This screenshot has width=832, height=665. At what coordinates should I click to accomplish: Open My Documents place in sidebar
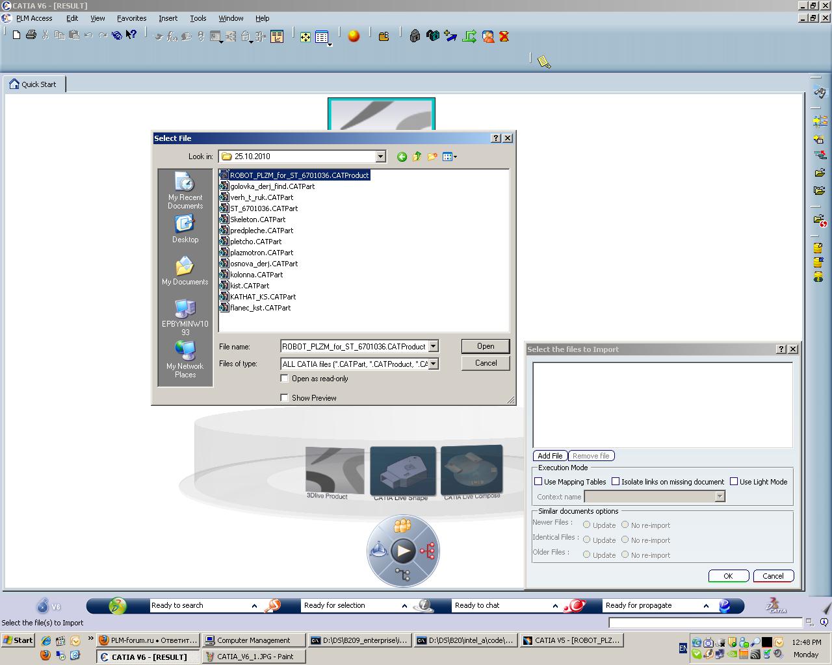pos(185,271)
